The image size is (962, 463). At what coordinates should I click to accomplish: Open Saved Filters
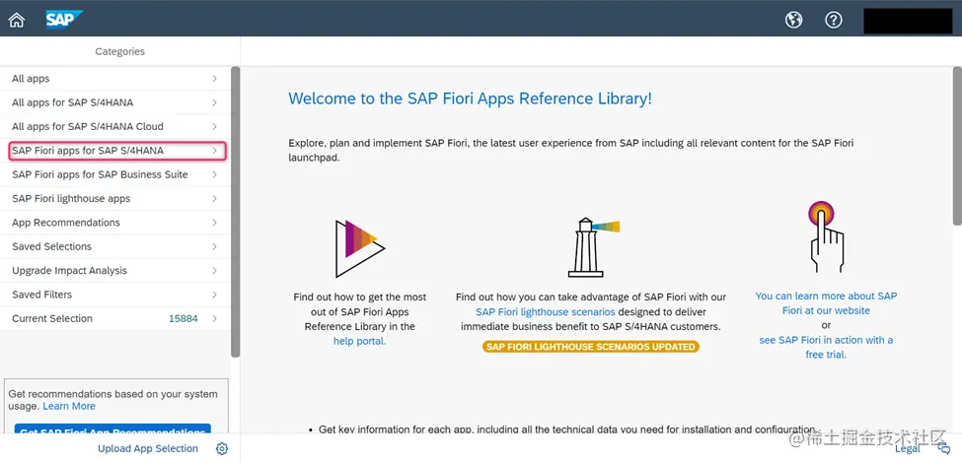click(x=115, y=295)
